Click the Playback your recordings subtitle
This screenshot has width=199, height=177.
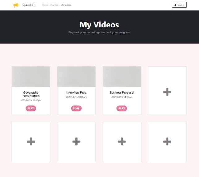pos(99,32)
